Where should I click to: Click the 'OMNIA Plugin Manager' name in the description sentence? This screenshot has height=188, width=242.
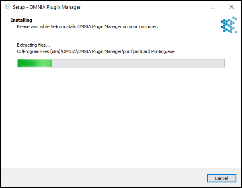[x=99, y=27]
